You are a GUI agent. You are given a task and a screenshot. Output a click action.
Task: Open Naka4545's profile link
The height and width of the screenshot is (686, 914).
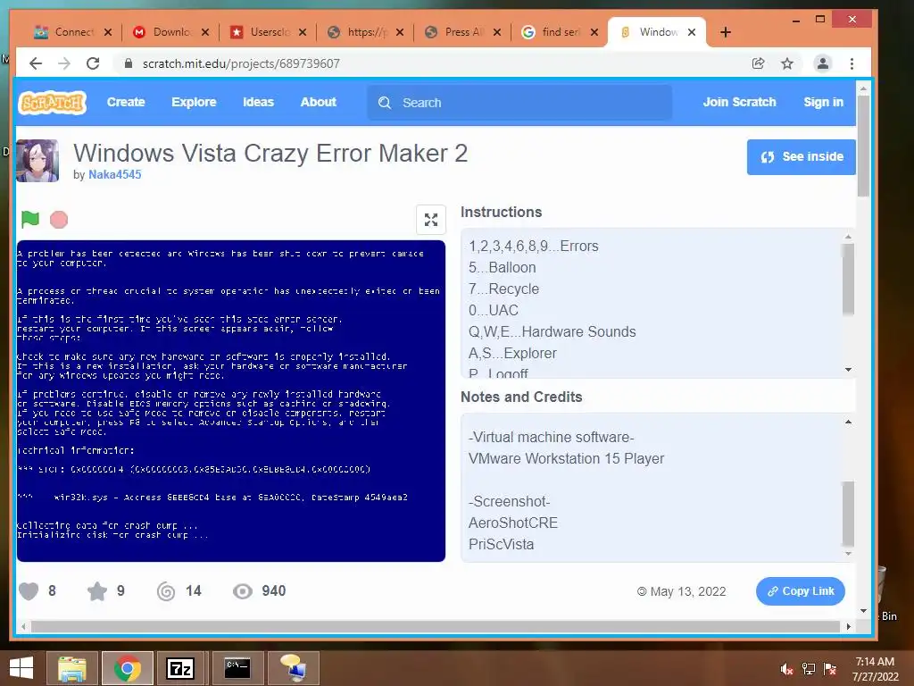[115, 174]
